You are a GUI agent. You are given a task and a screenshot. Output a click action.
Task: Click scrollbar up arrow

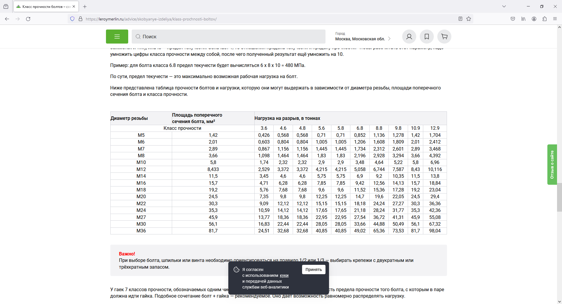[559, 27]
